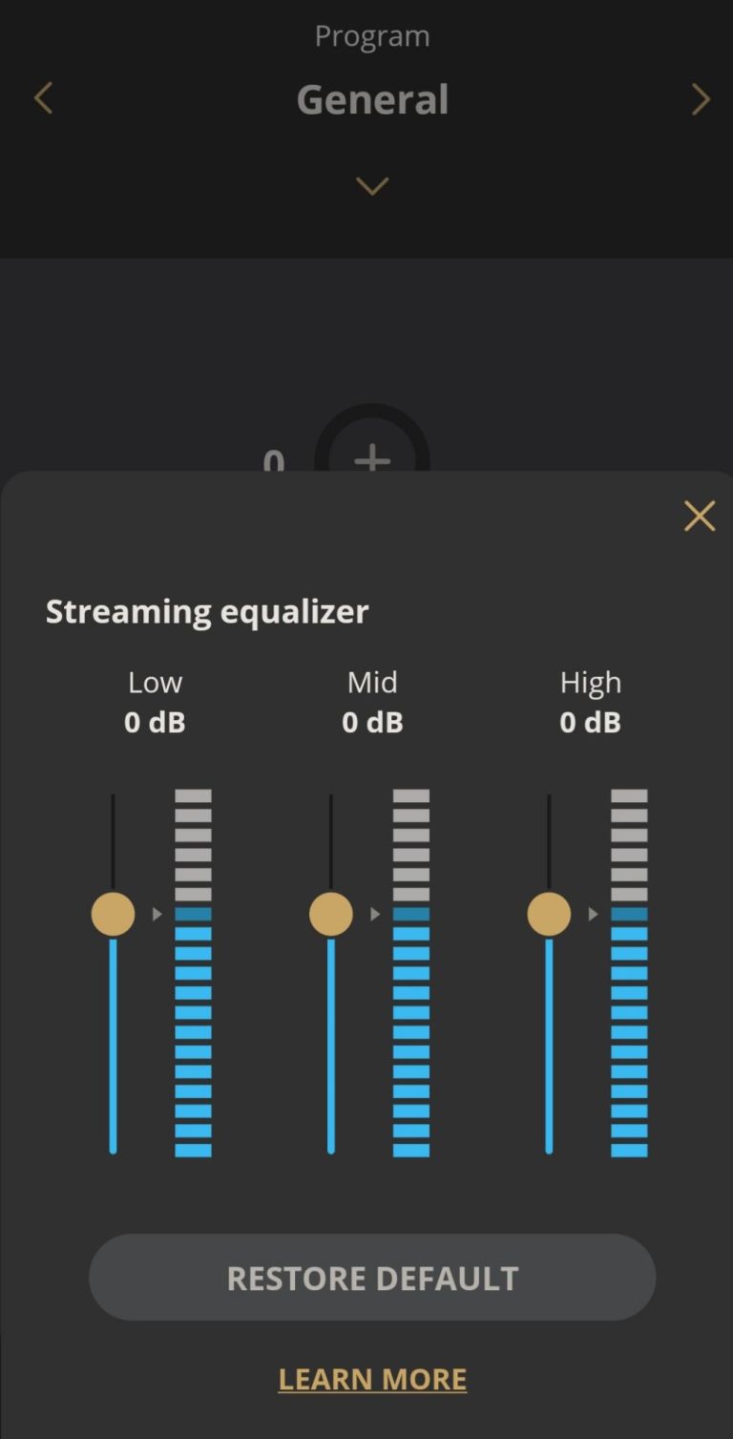Image resolution: width=733 pixels, height=1439 pixels.
Task: Go to the next program
Action: (x=701, y=98)
